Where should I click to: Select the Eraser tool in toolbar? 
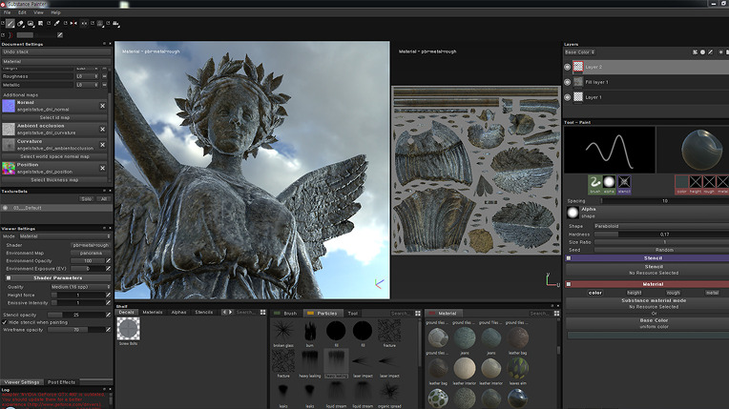pos(20,23)
